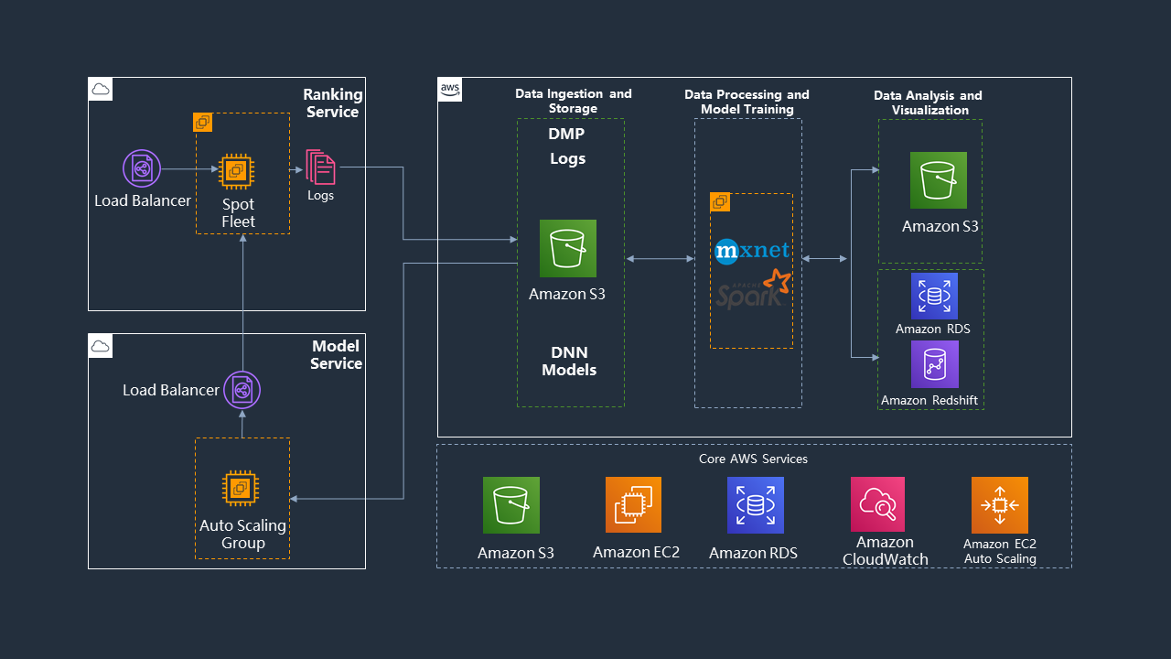
Task: Click the Amazon S3 bucket in Data Analysis
Action: (939, 180)
